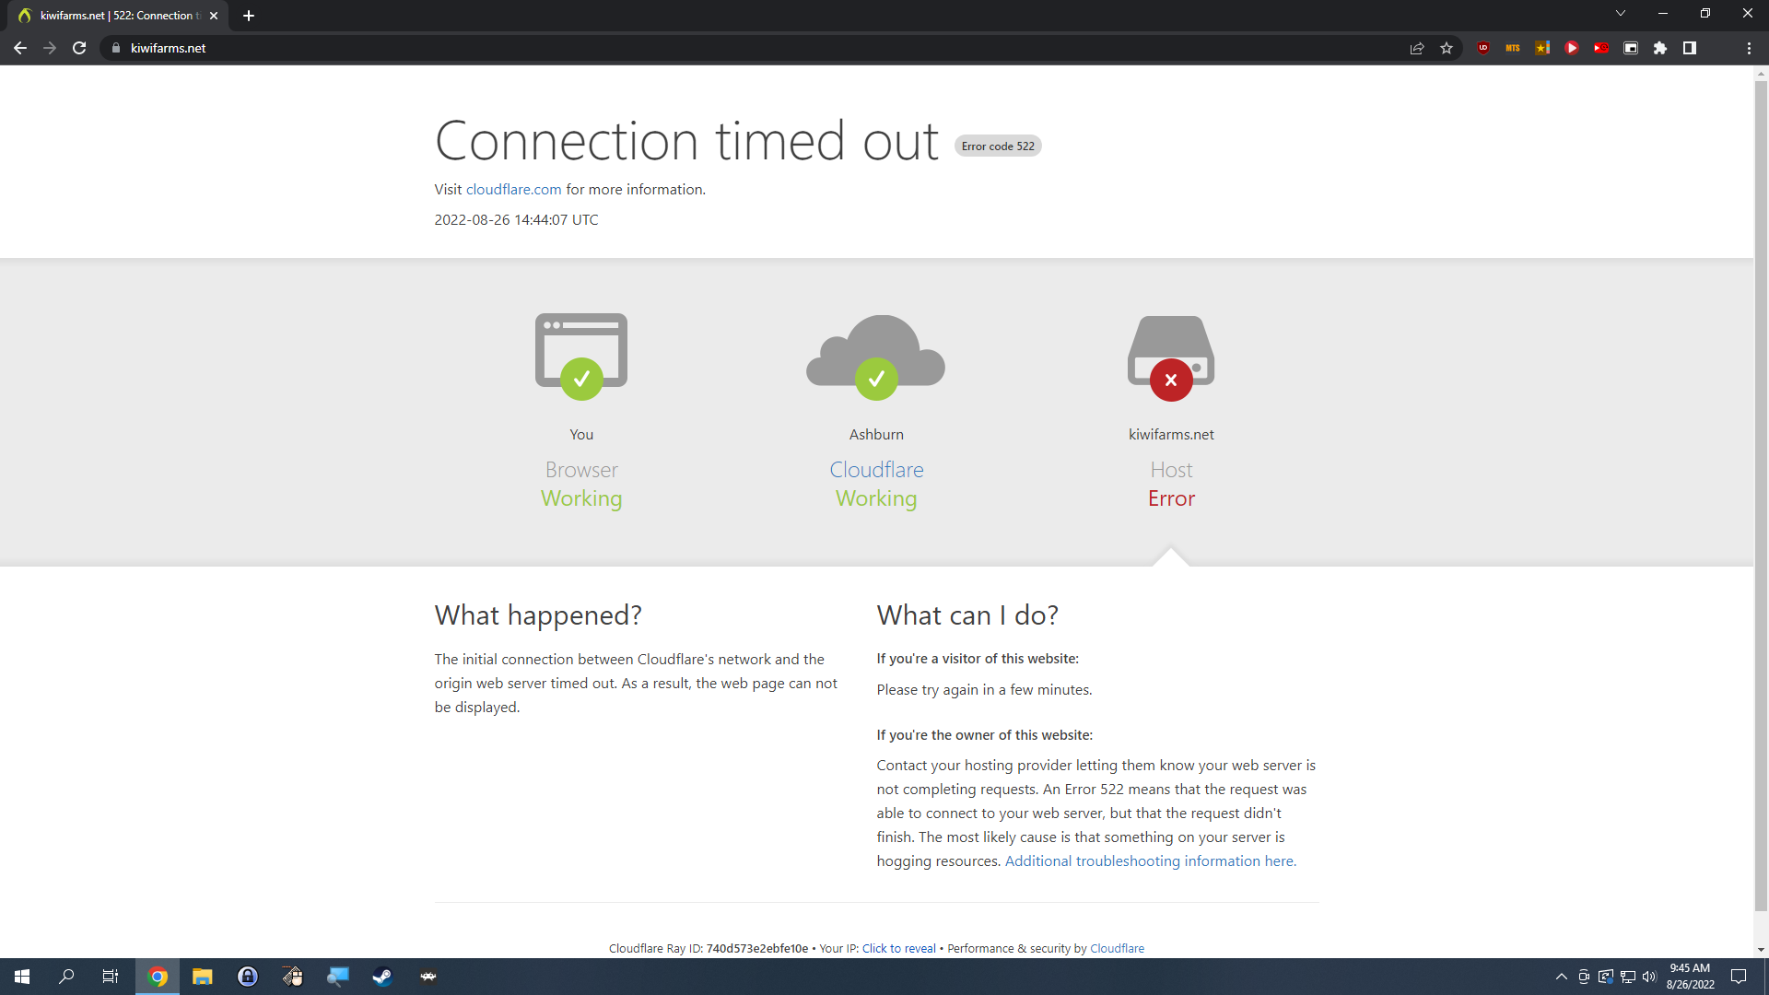This screenshot has height=995, width=1769.
Task: Open a new browser tab
Action: (x=248, y=16)
